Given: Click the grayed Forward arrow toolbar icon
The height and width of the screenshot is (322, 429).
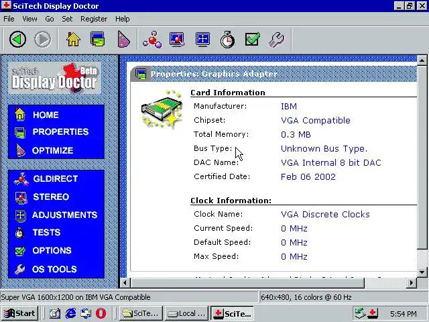Looking at the screenshot, I should coord(43,40).
